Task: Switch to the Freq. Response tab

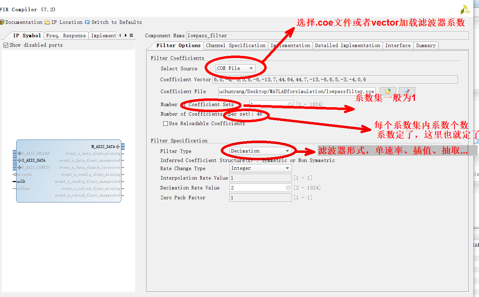Action: (x=66, y=35)
